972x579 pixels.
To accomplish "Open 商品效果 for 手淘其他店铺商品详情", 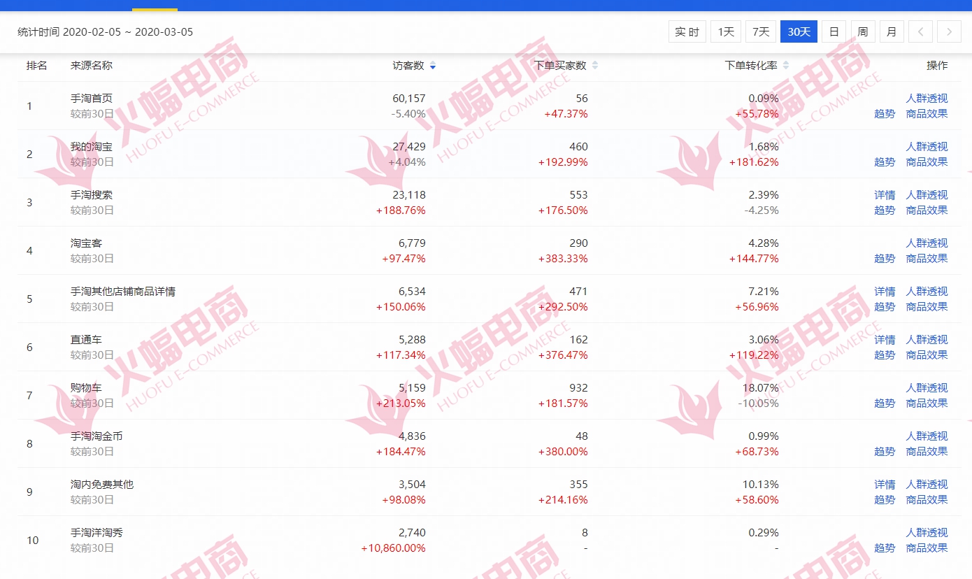I will pos(927,307).
